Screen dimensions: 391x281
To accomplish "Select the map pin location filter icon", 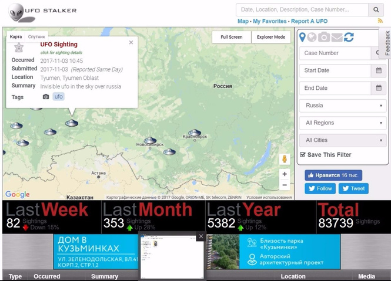I will 302,37.
